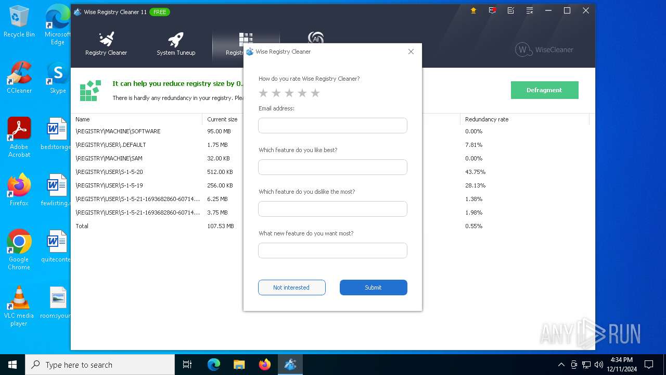Close the Wise Registry Cleaner feedback dialog

point(411,52)
